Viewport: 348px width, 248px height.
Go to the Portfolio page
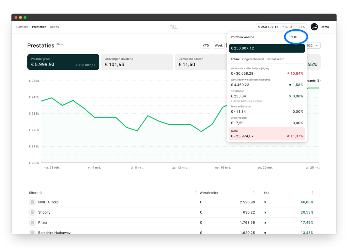pos(22,27)
